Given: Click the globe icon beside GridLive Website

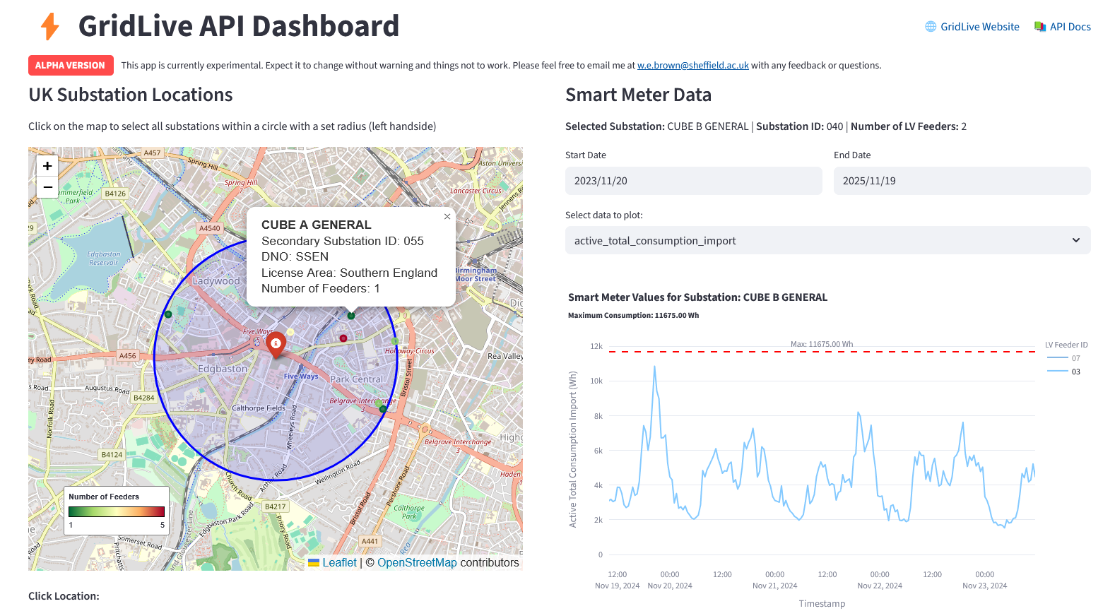Looking at the screenshot, I should (x=931, y=27).
